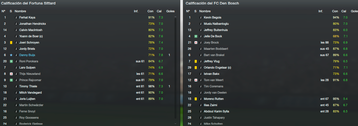This screenshot has height=126, width=358.
Task: Click info icon next to Kevin Begois
Action: [201, 17]
